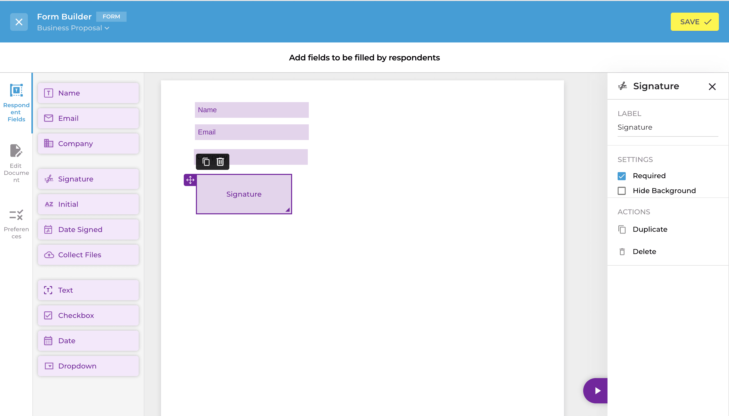
Task: Select the Text field bracket icon
Action: coord(48,290)
